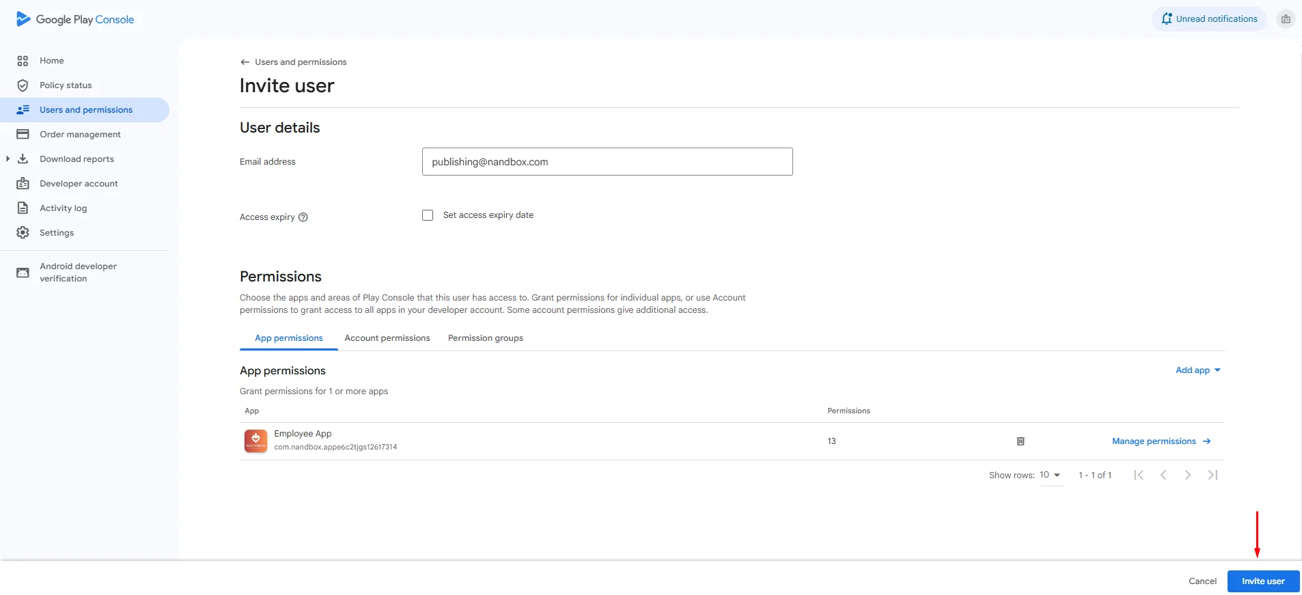Click the back arrow to Users and permissions

[245, 62]
